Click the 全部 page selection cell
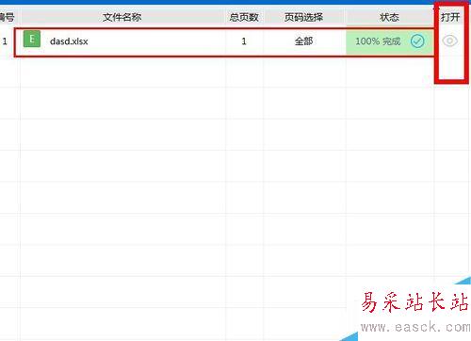The image size is (471, 341). coord(303,41)
